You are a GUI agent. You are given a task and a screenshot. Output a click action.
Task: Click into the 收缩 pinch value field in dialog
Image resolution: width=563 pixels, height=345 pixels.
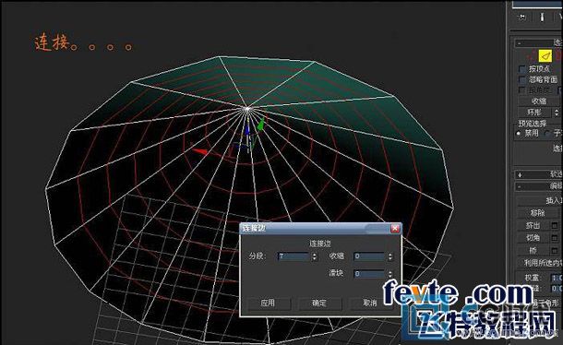click(x=370, y=256)
